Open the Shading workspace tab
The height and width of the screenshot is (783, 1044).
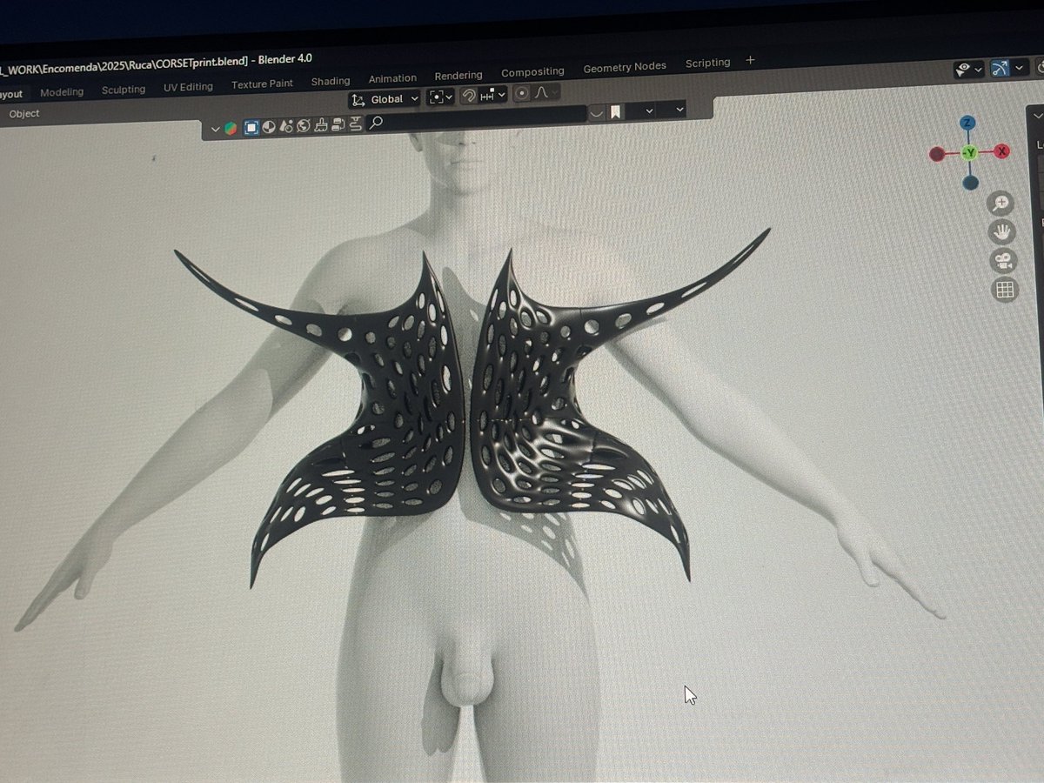[x=331, y=82]
